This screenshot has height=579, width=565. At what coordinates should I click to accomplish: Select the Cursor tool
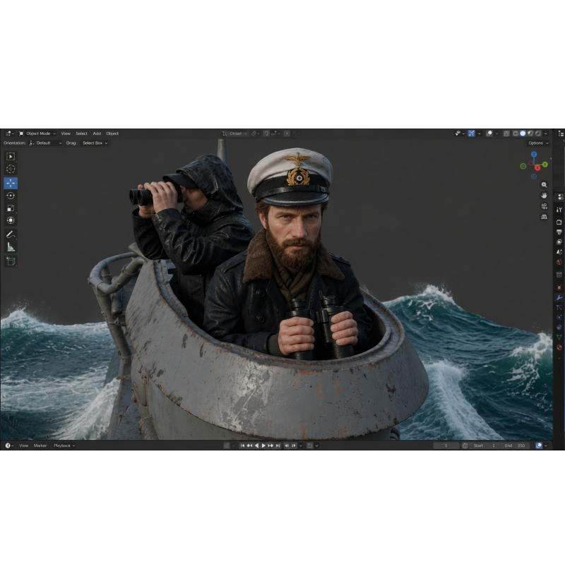pyautogui.click(x=11, y=169)
